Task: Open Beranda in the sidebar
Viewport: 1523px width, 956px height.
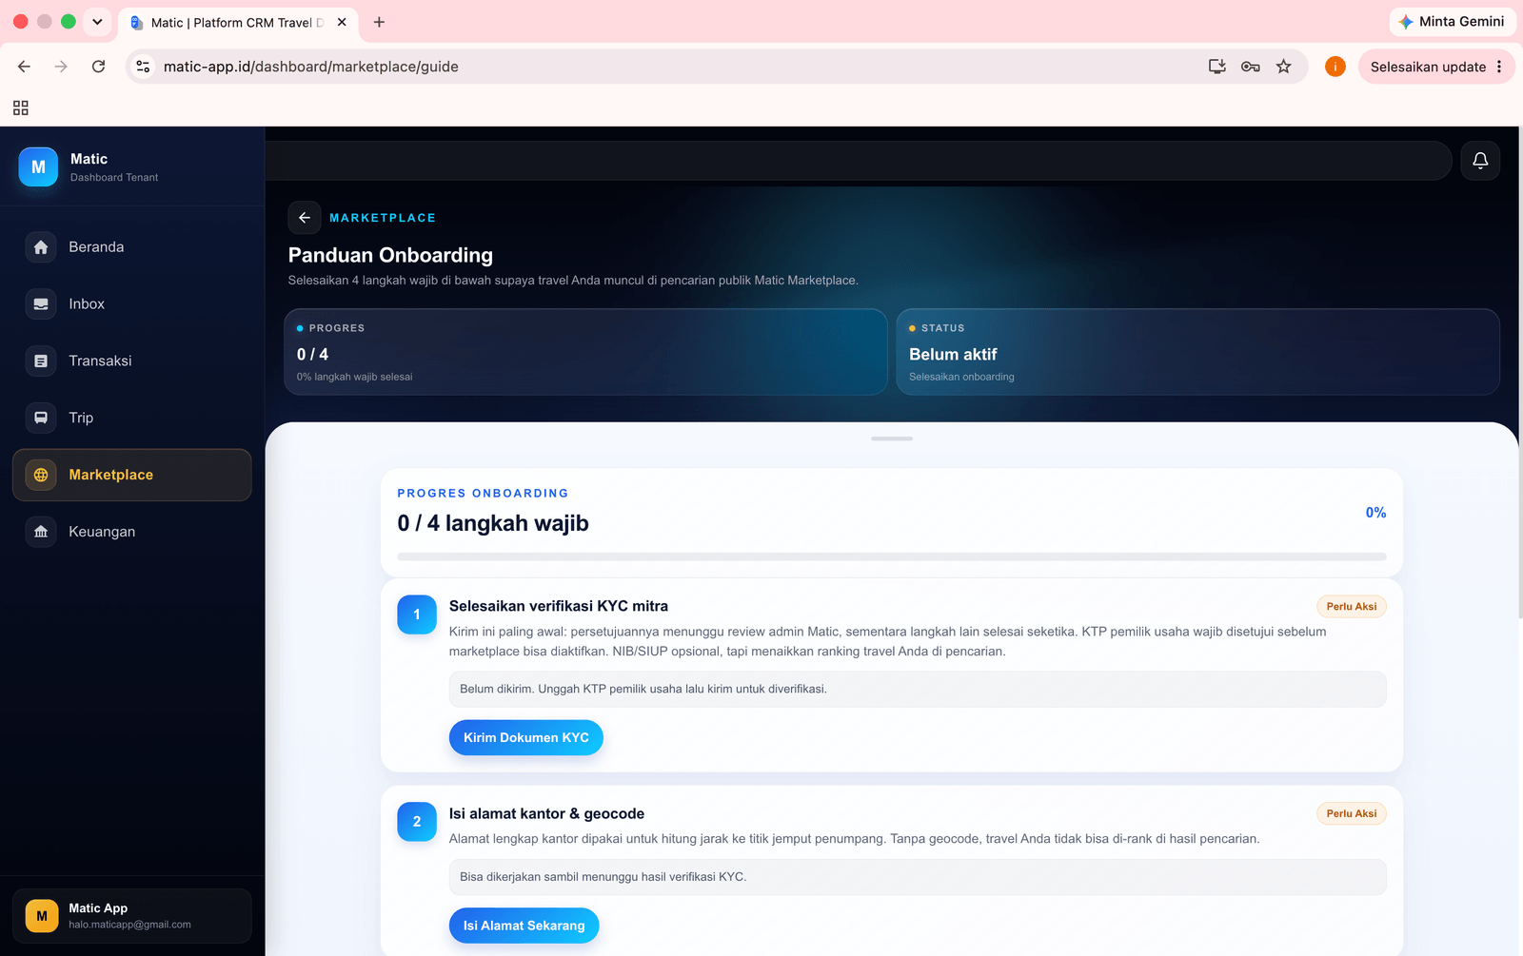Action: click(132, 247)
